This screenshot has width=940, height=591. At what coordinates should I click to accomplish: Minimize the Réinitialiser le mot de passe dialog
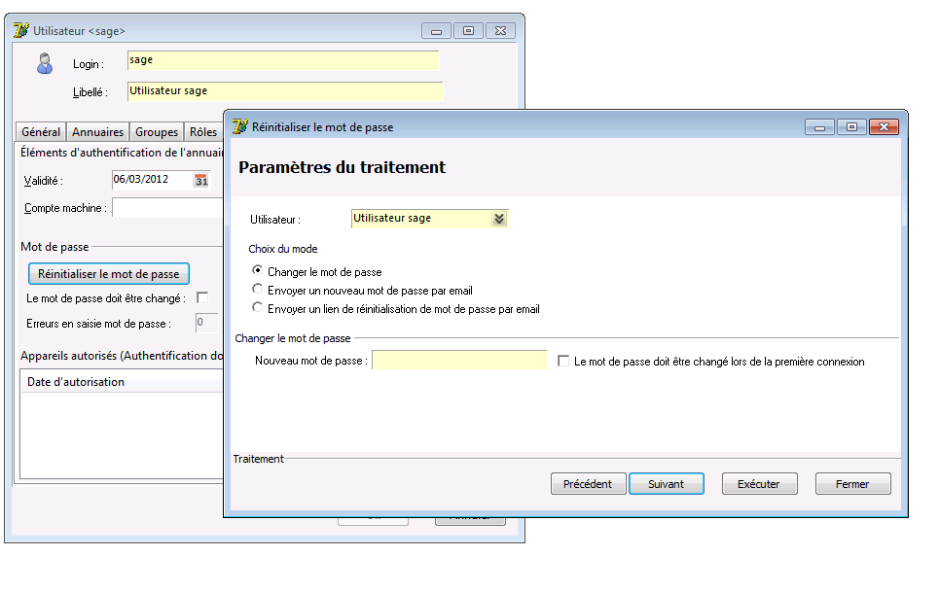(x=819, y=127)
